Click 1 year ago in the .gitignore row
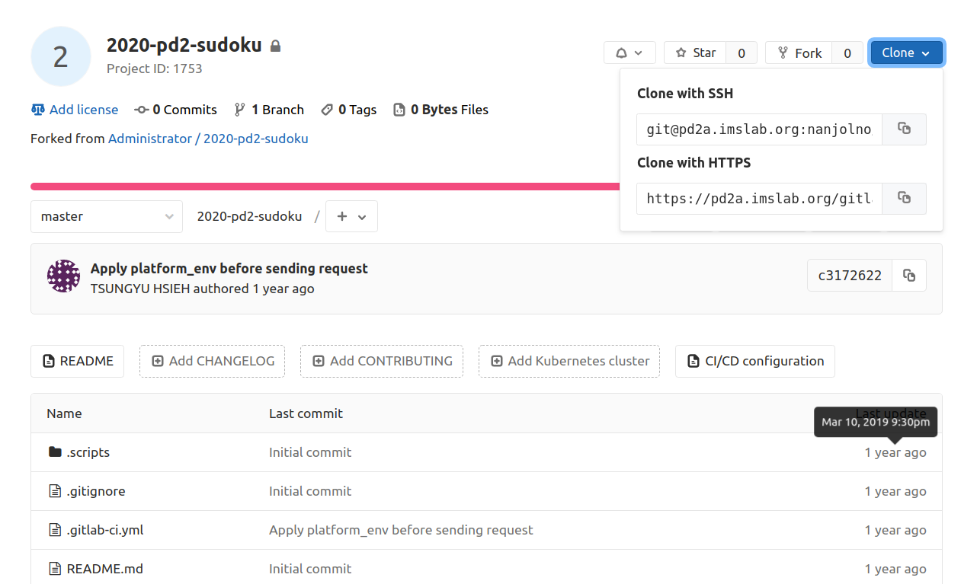This screenshot has width=961, height=584. 895,491
